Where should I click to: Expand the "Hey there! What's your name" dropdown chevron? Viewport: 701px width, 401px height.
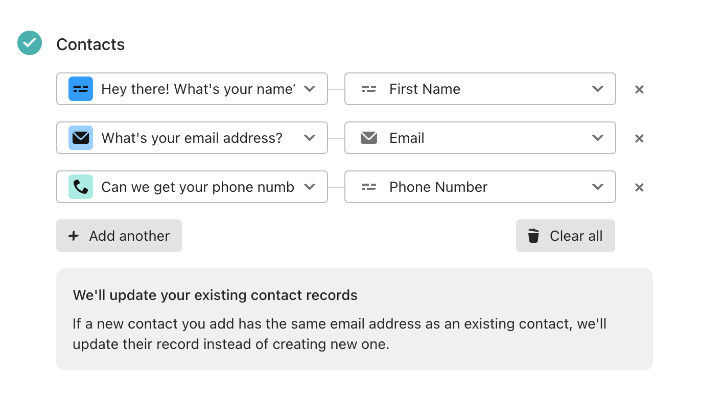point(310,89)
